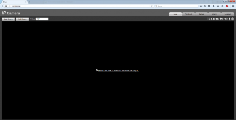Viewport: 236px width, 120px height.
Task: Start recording with the video camera icon
Action: coord(221,19)
